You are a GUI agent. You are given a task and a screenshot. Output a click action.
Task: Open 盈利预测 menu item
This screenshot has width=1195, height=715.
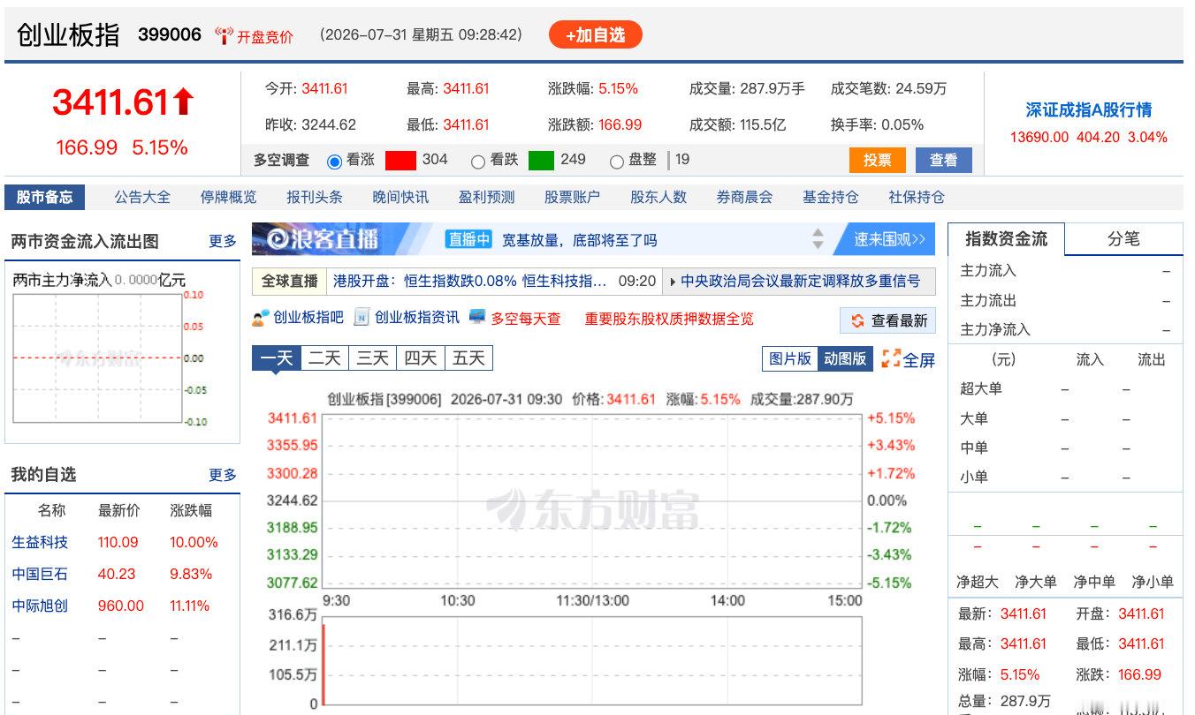point(486,197)
